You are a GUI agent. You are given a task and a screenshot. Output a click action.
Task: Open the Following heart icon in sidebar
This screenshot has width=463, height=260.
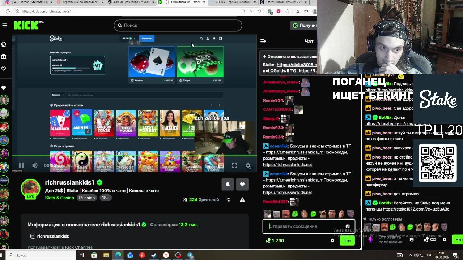(4, 69)
